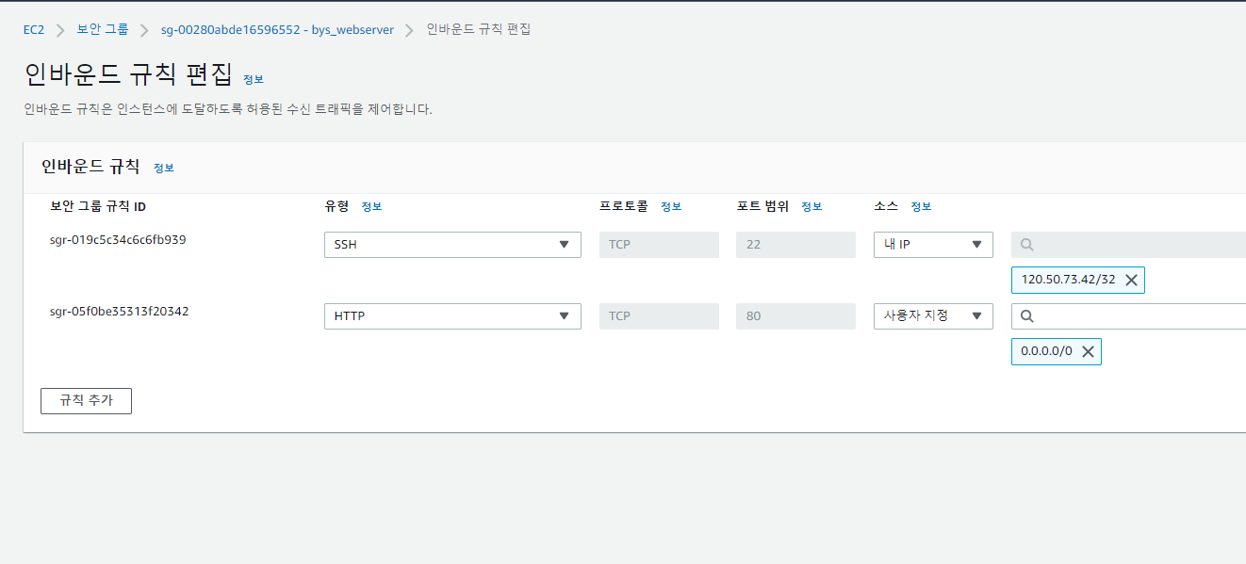Click the 보안 그룹 규칙 ID column header
The width and height of the screenshot is (1246, 564).
(98, 206)
